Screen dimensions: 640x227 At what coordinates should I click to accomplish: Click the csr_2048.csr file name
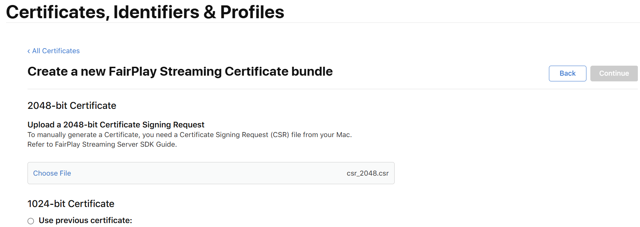(x=367, y=173)
